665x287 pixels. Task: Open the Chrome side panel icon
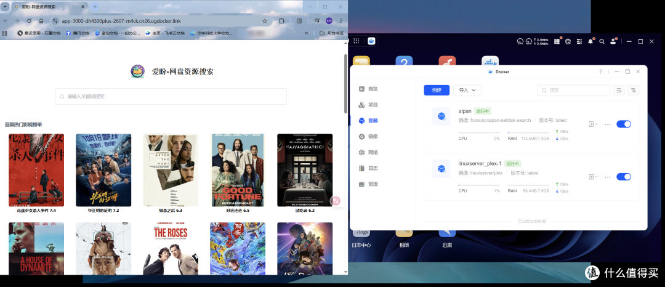click(x=299, y=21)
